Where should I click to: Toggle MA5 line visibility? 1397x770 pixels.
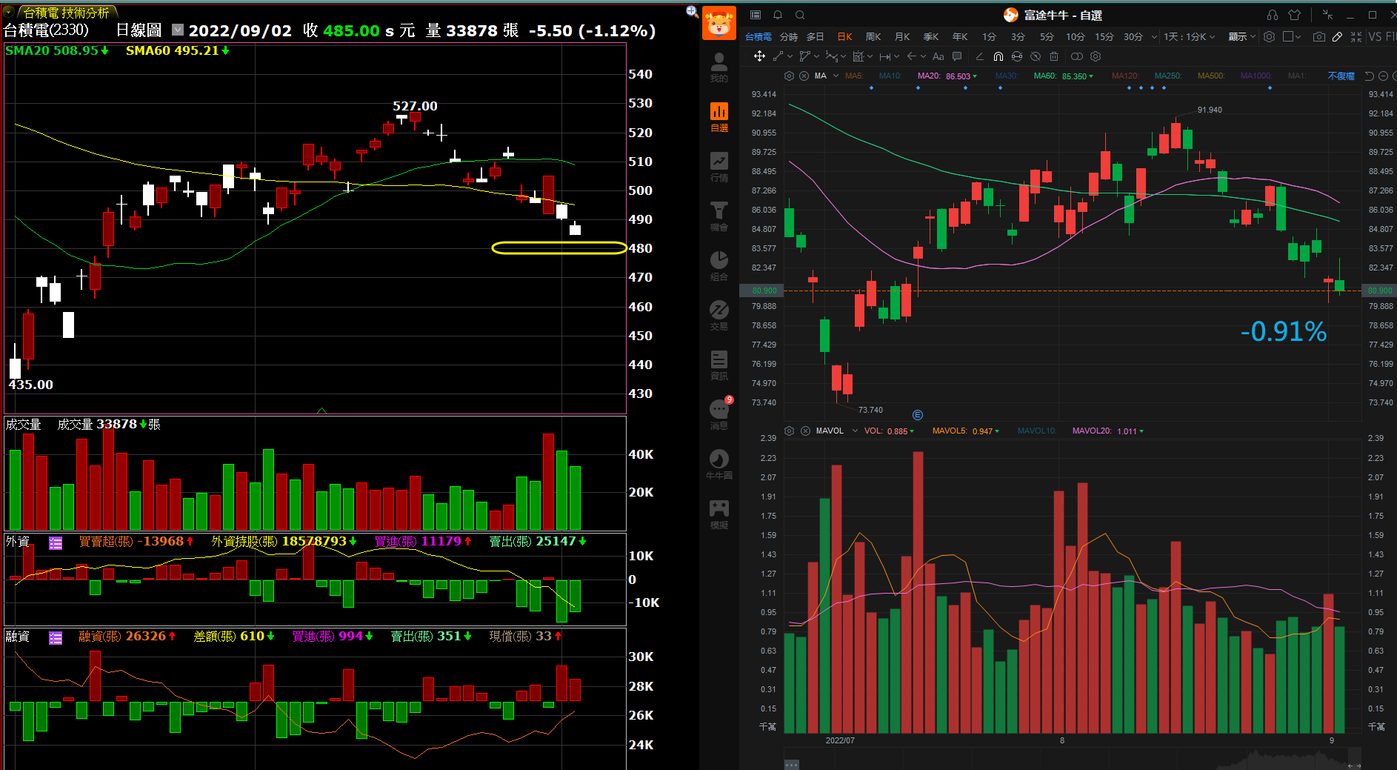point(854,76)
